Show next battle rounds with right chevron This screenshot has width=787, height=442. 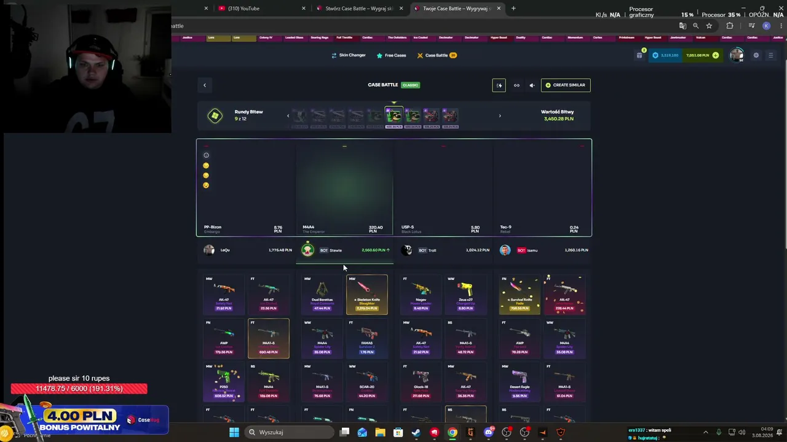(499, 115)
